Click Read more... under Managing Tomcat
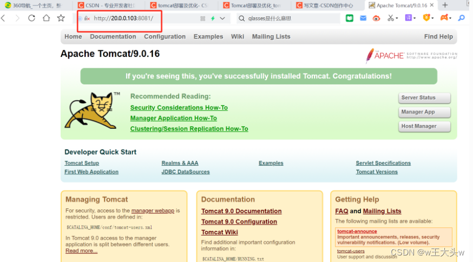Viewport: 473px width, 262px height. (81, 251)
